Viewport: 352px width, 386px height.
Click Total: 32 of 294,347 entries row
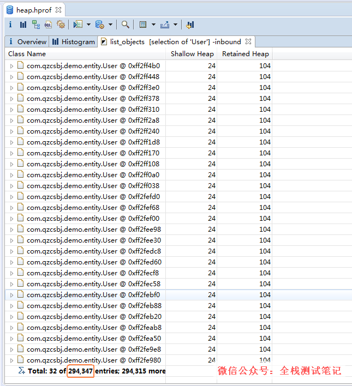point(97,371)
